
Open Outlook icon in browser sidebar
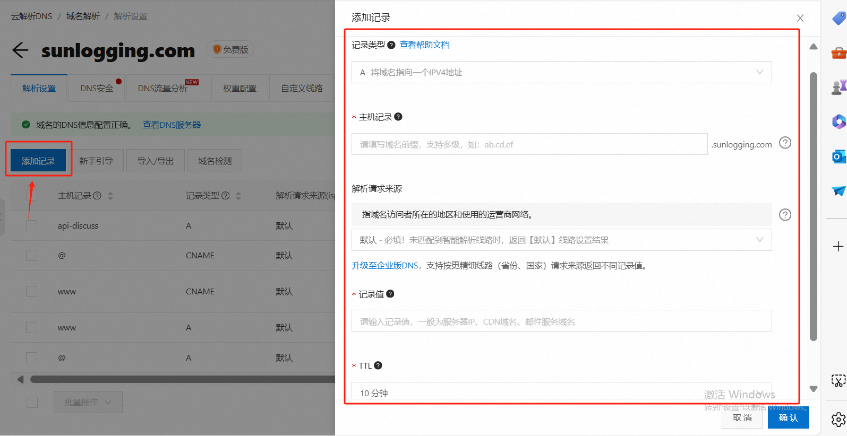coord(838,156)
